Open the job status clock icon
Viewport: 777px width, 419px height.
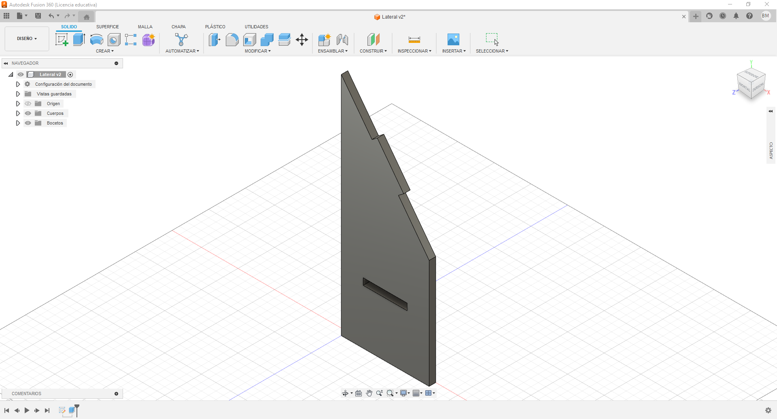[723, 16]
